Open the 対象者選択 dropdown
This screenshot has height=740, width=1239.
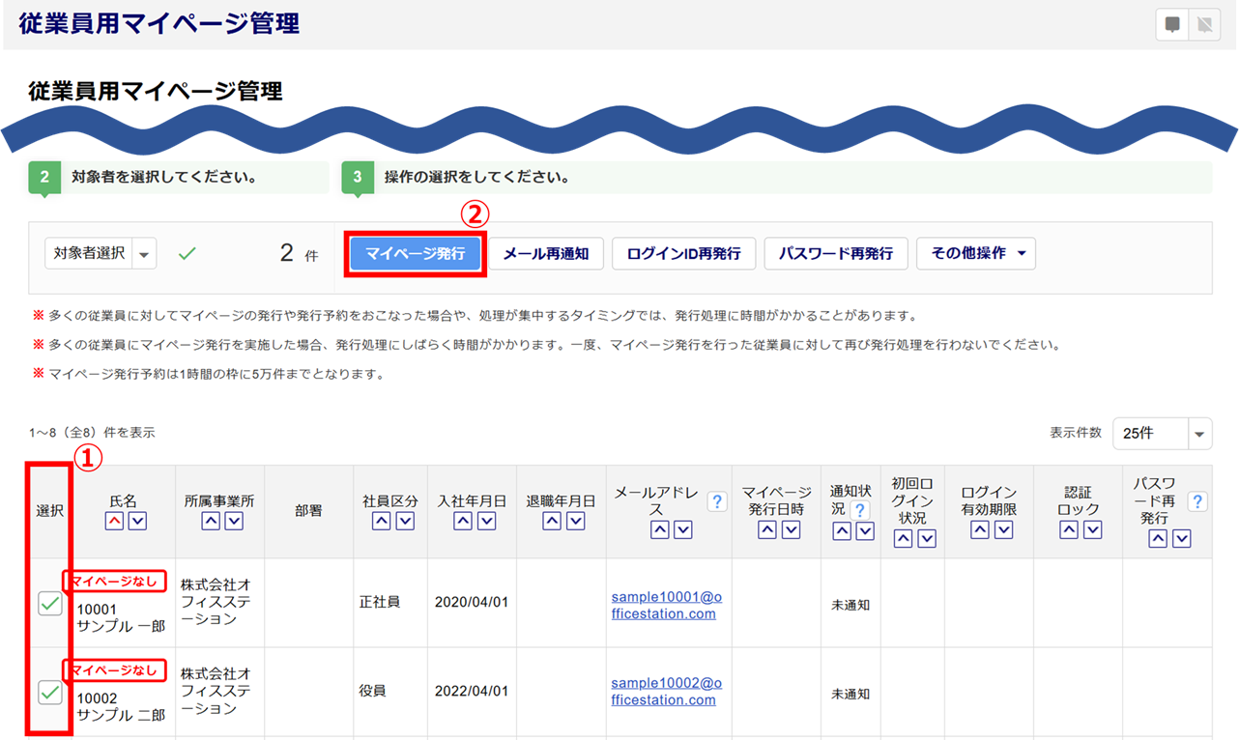tap(101, 253)
